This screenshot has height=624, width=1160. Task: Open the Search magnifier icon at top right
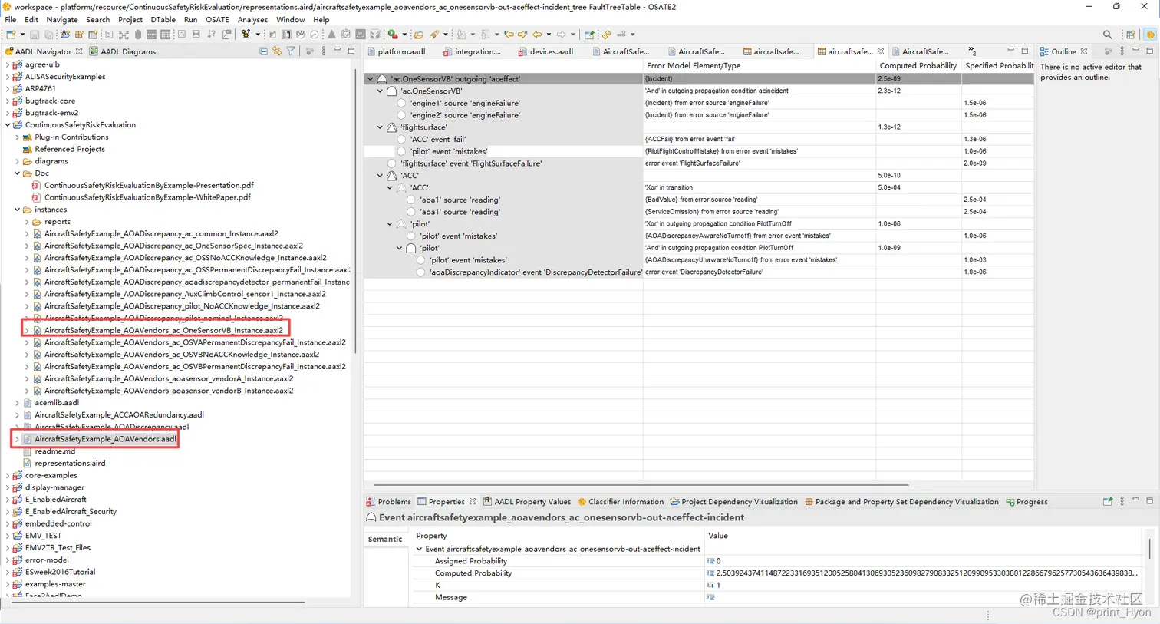pos(1107,35)
